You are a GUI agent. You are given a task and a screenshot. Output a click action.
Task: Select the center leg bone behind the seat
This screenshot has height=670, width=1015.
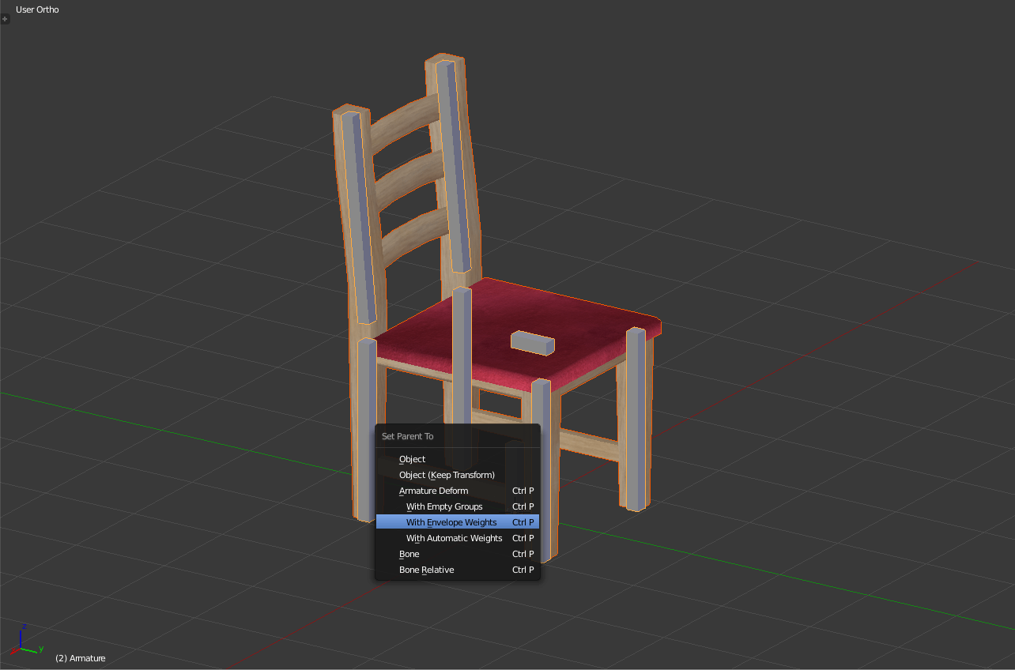pos(462,356)
